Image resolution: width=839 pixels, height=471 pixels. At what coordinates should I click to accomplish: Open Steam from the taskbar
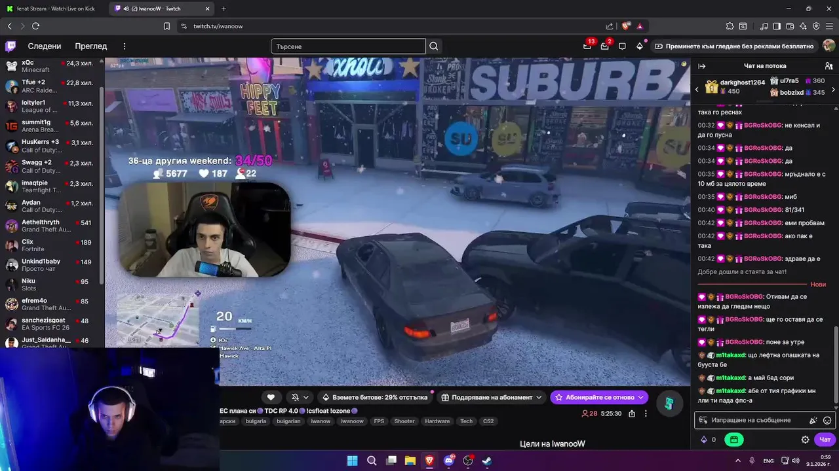click(x=487, y=461)
